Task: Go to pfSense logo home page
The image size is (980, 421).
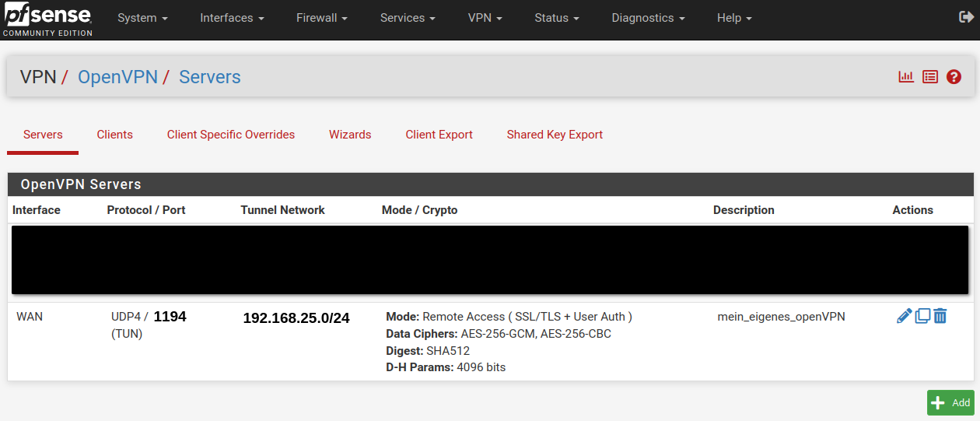Action: click(47, 19)
